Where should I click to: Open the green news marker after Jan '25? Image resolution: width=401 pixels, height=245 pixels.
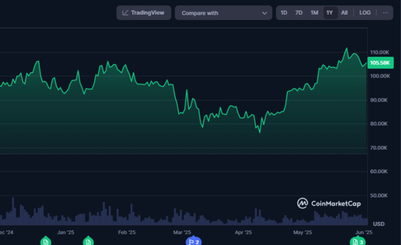tap(88, 241)
